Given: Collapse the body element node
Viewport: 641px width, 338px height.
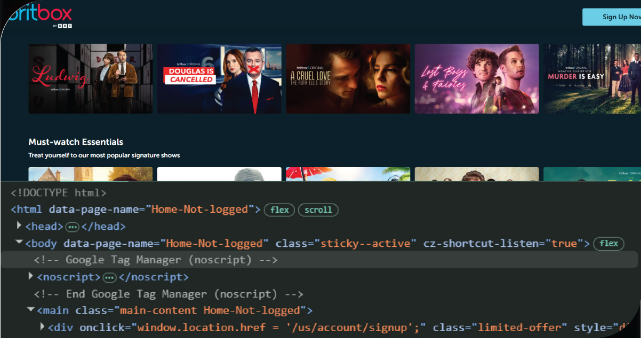Looking at the screenshot, I should (x=20, y=243).
